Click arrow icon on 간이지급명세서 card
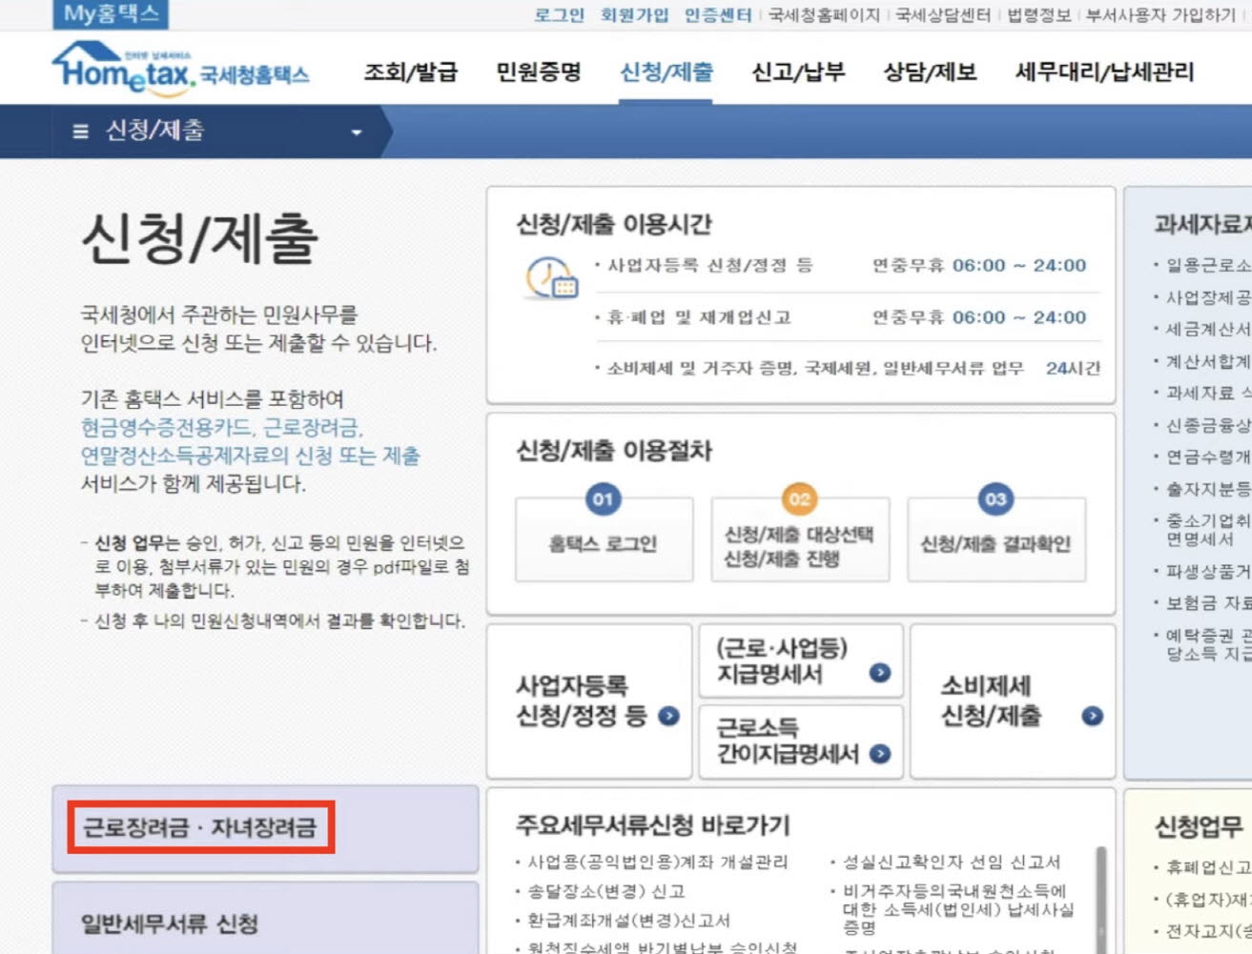The image size is (1252, 954). (x=880, y=754)
